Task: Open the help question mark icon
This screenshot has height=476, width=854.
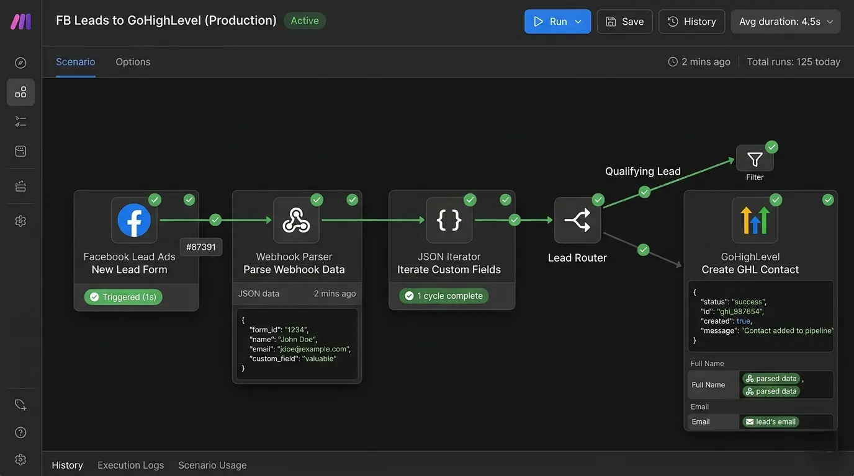Action: 20,433
